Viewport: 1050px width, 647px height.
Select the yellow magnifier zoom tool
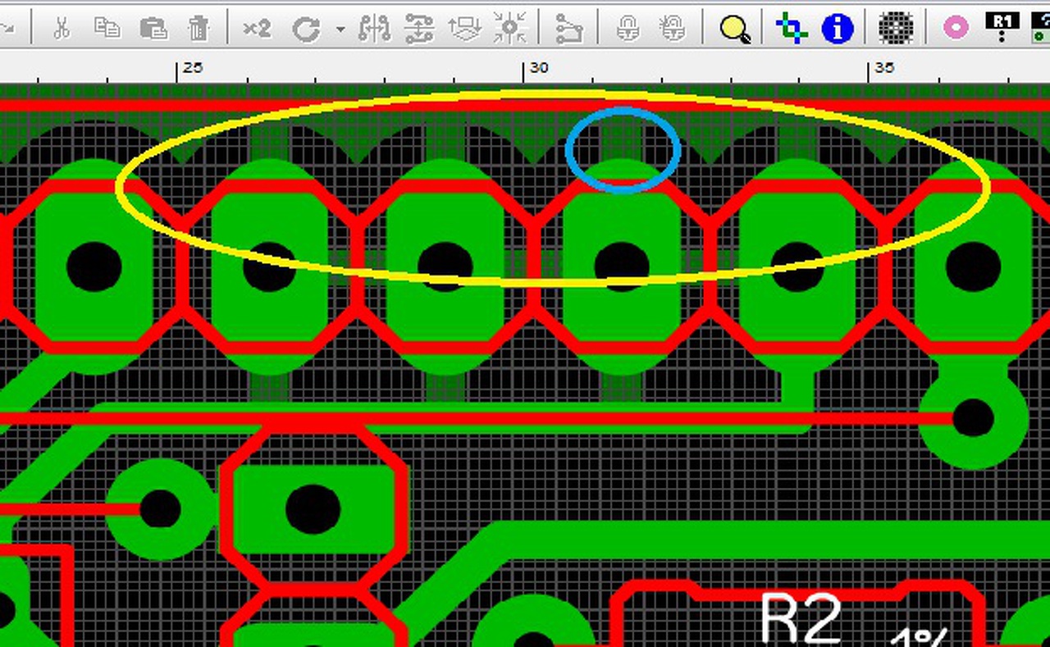coord(735,30)
